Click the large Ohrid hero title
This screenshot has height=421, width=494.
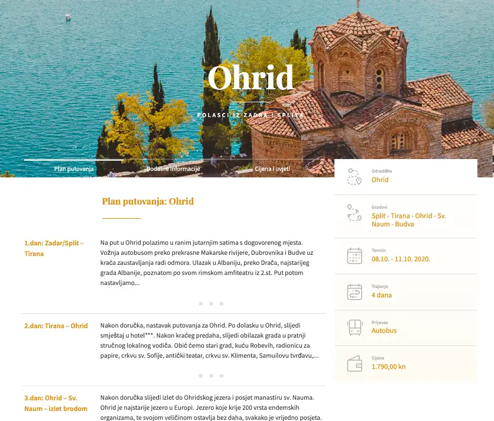tap(251, 78)
